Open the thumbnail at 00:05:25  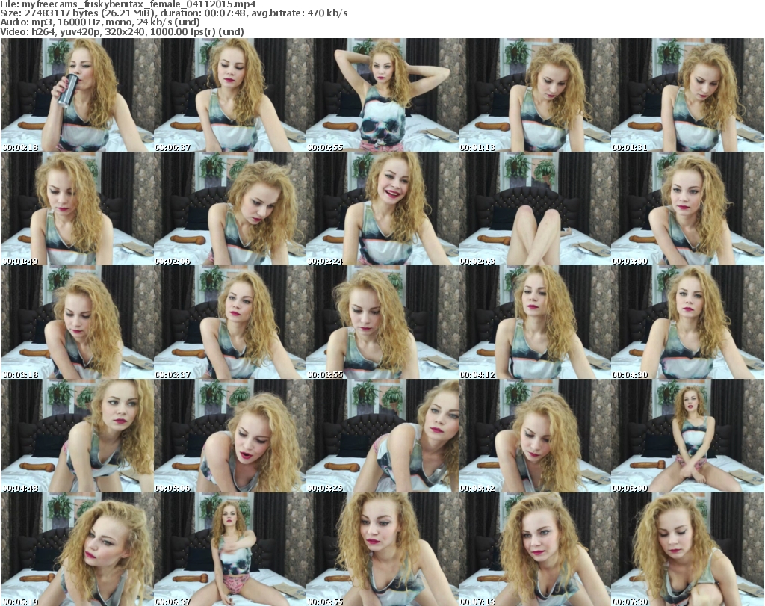pos(382,436)
